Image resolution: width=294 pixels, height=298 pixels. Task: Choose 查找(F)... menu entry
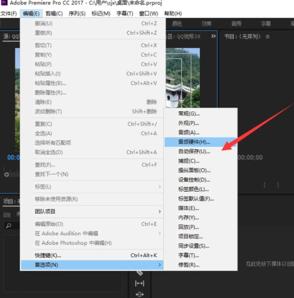[92, 165]
